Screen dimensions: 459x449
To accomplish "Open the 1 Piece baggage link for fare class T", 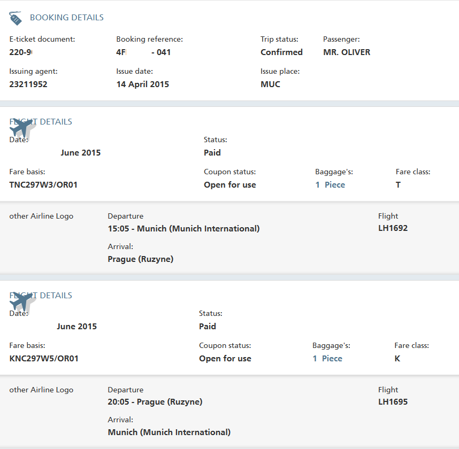I will (x=330, y=185).
